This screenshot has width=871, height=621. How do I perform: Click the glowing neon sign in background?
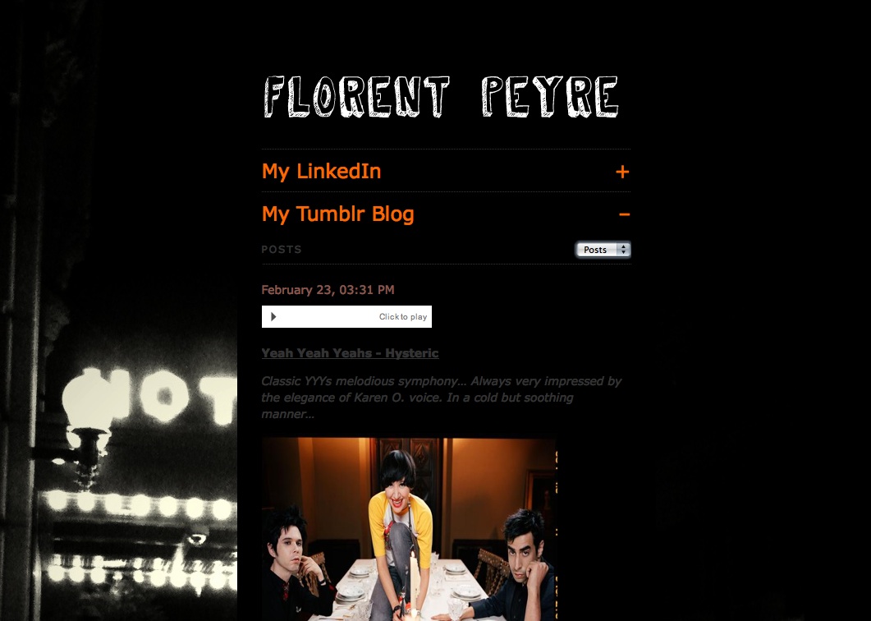coord(150,396)
